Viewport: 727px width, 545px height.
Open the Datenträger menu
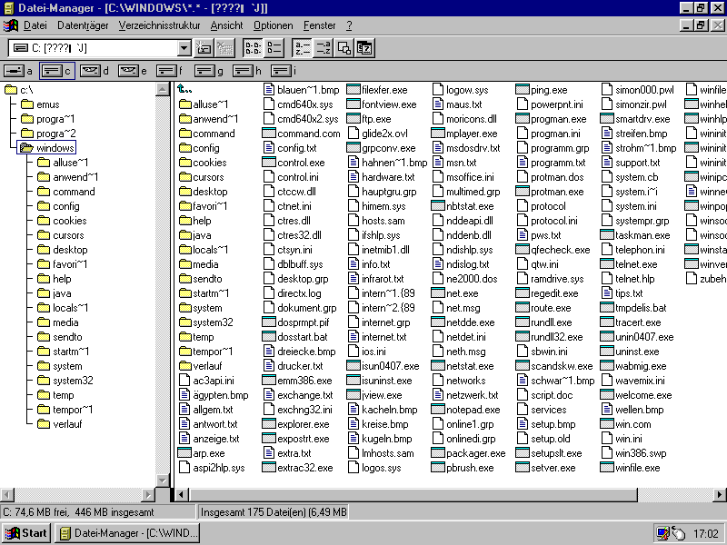83,25
